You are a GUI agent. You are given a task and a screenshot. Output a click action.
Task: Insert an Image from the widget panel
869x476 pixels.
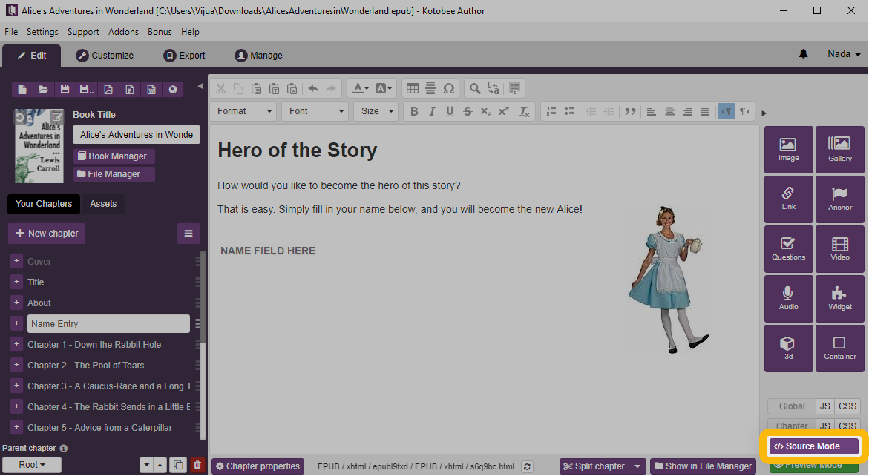788,149
